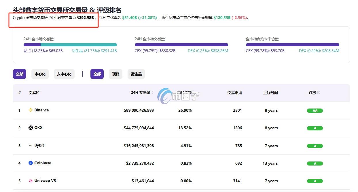Open the Binance exchange name link
Image resolution: width=358 pixels, height=192 pixels.
(41, 110)
